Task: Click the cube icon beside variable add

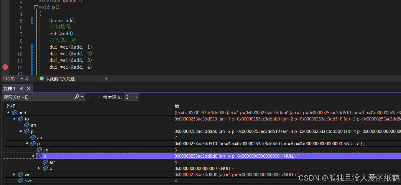Action: [x=14, y=113]
